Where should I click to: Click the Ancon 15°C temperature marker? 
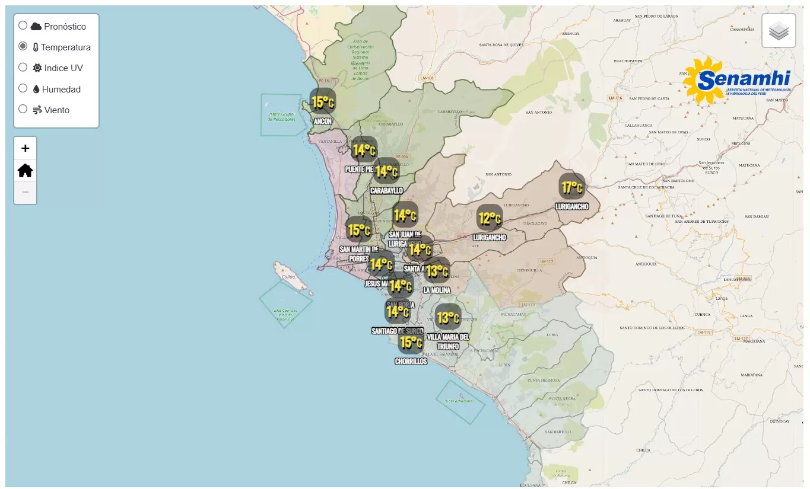[323, 102]
